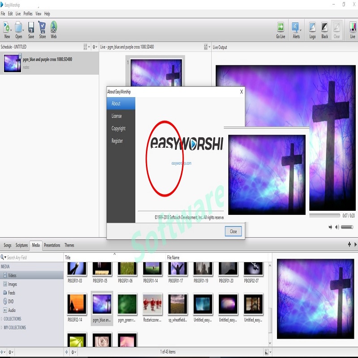Select Audio in the media sidebar

coord(12,310)
